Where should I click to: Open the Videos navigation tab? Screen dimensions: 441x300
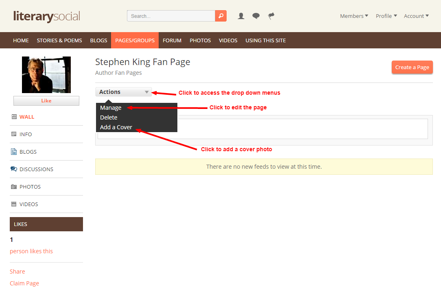[228, 41]
